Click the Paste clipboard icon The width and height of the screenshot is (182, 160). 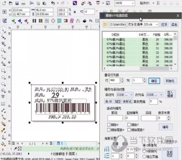click(44, 3)
